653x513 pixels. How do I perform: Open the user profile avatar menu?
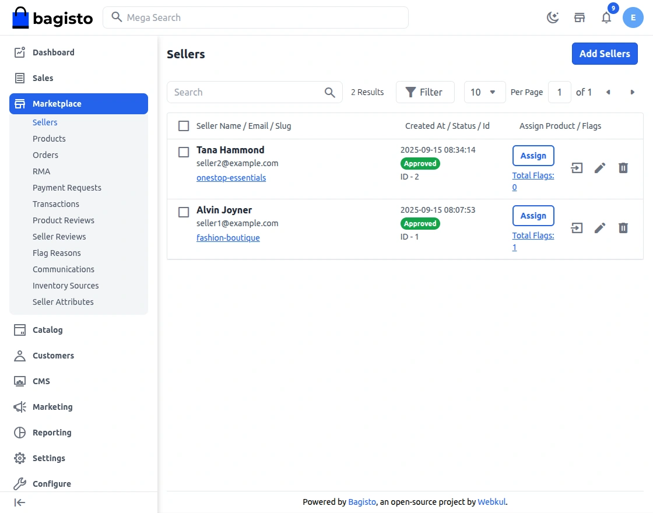[x=633, y=17]
